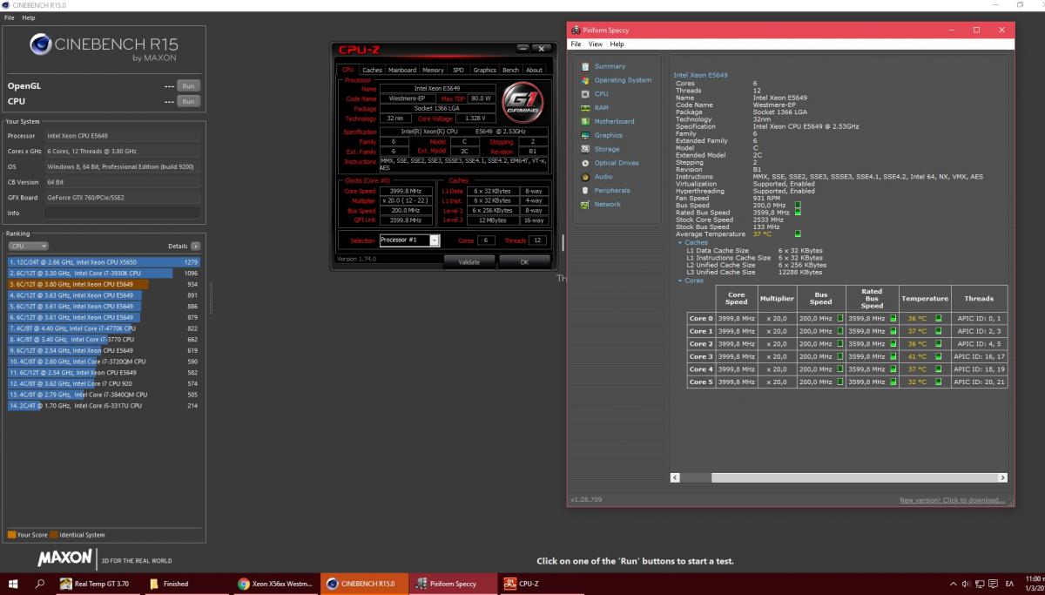Click the Bus Speed green indicator in Speccy
Image resolution: width=1045 pixels, height=595 pixels.
pyautogui.click(x=798, y=206)
